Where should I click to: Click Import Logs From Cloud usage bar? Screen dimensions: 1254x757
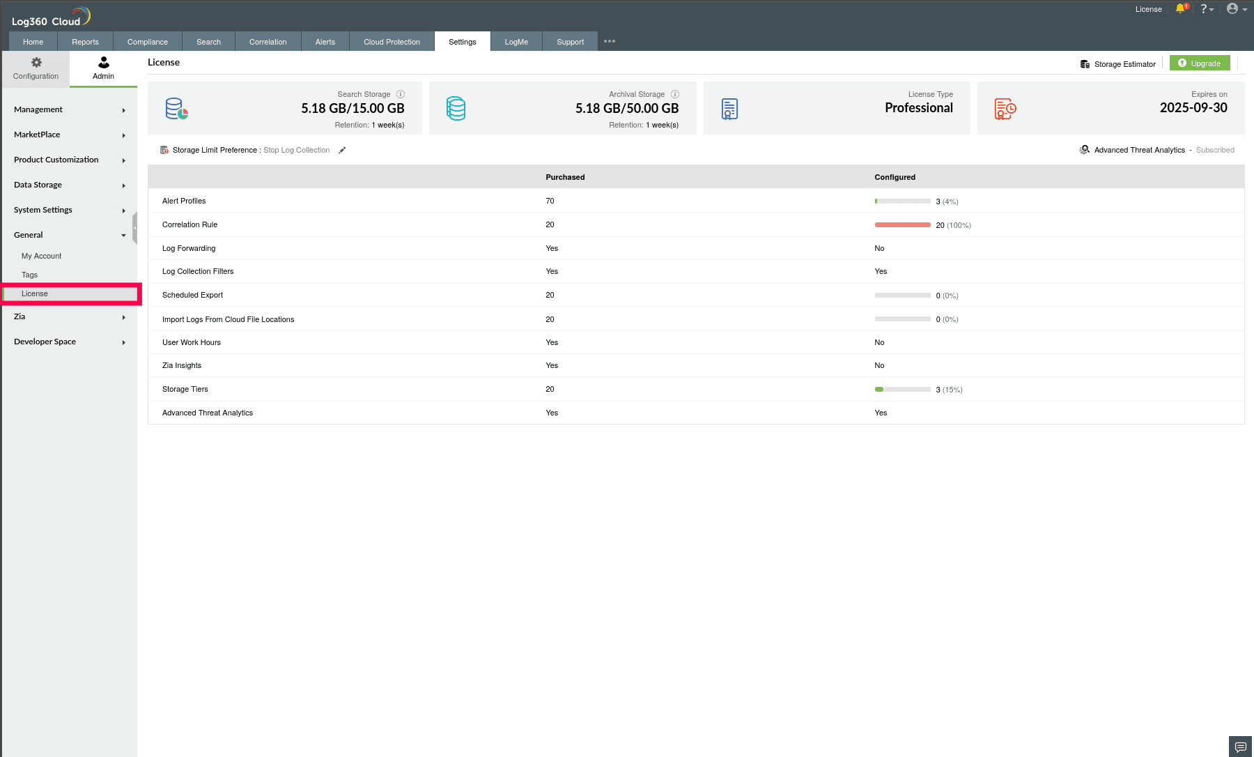903,319
